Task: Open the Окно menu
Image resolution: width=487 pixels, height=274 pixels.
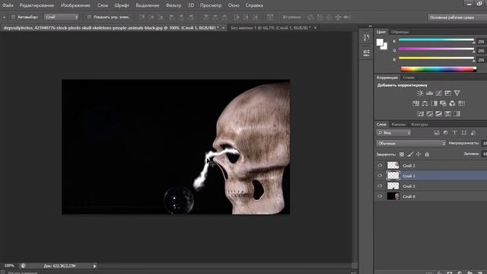Action: [x=234, y=5]
